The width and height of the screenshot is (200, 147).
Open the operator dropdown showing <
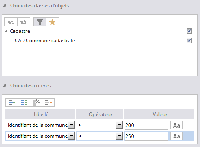click(x=119, y=136)
